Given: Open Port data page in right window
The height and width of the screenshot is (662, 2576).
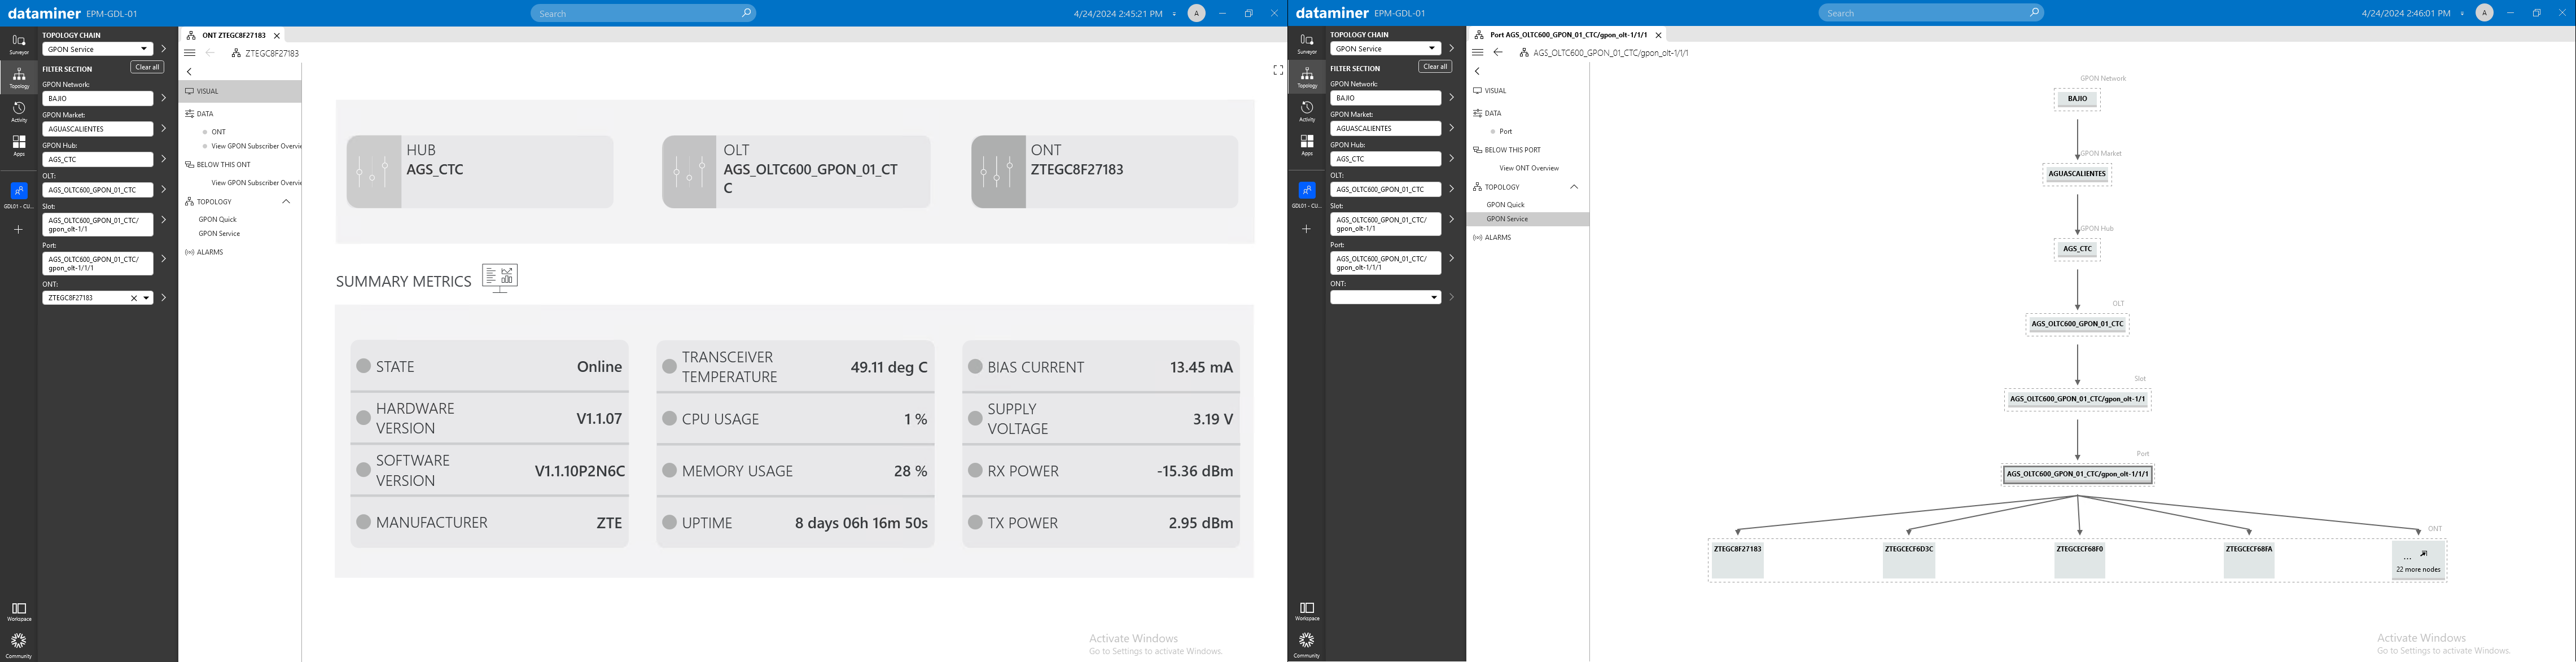Looking at the screenshot, I should point(1506,132).
